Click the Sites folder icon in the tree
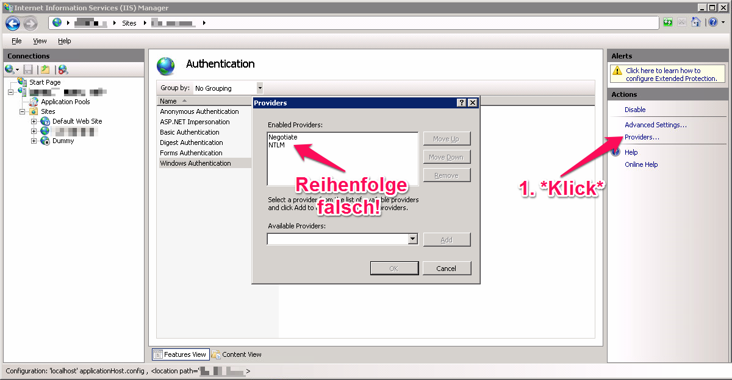The height and width of the screenshot is (380, 732). click(34, 111)
